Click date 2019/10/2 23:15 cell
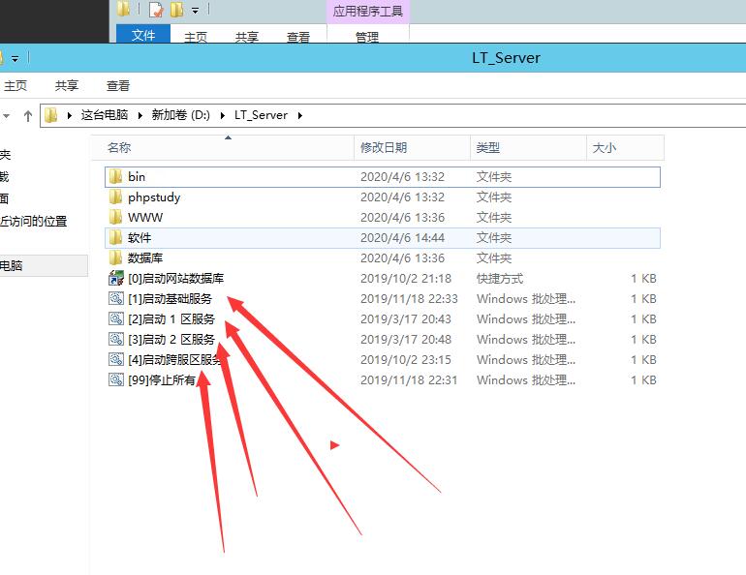 pyautogui.click(x=406, y=360)
